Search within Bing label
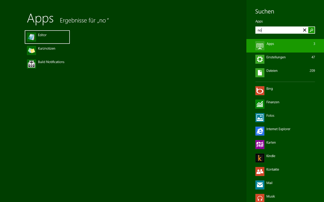324x202 pixels. pyautogui.click(x=270, y=89)
